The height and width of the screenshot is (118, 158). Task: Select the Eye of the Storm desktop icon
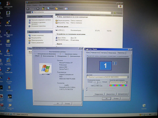coord(9,80)
